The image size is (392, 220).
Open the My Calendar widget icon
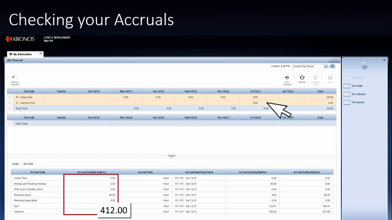347,94
